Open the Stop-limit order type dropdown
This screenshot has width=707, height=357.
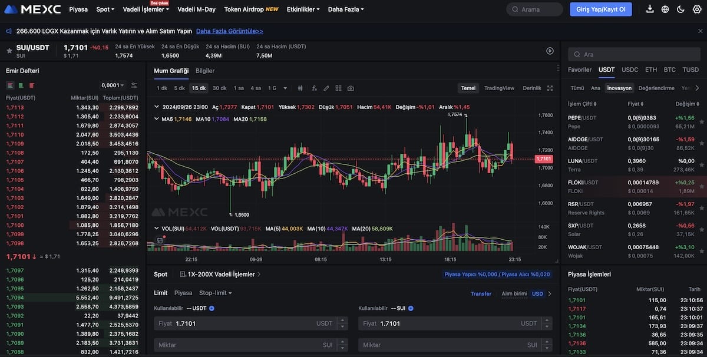(215, 293)
